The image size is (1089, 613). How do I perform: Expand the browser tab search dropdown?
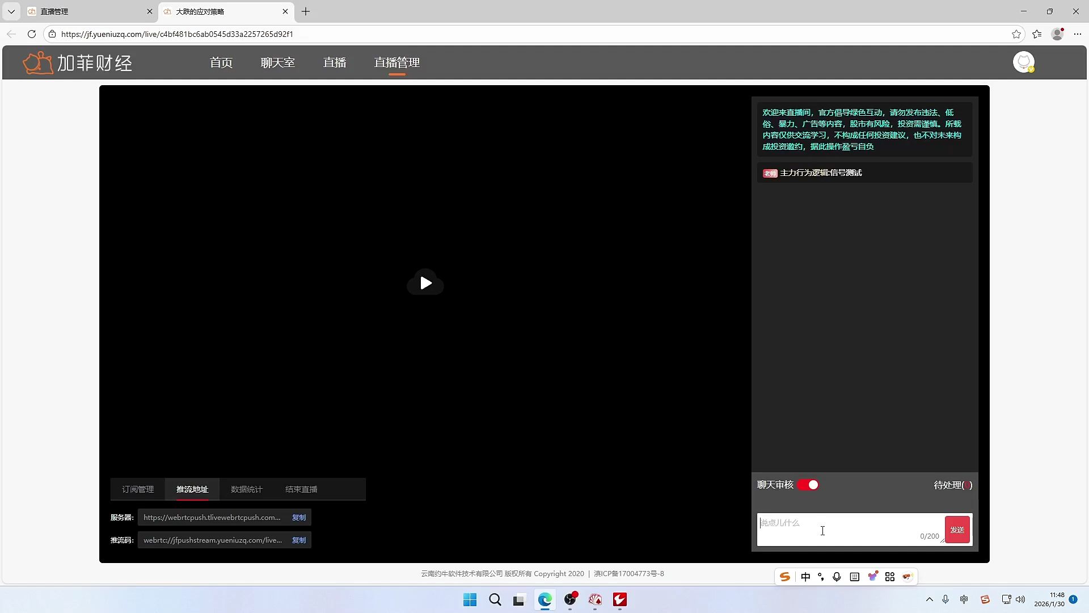[x=11, y=11]
